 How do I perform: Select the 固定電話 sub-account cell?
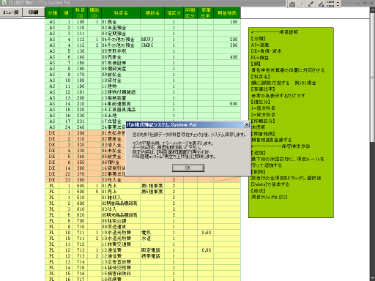tap(152, 250)
